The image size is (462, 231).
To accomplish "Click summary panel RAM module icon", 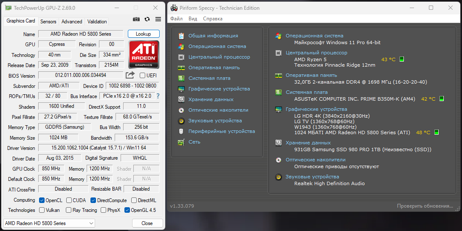I will click(278, 76).
